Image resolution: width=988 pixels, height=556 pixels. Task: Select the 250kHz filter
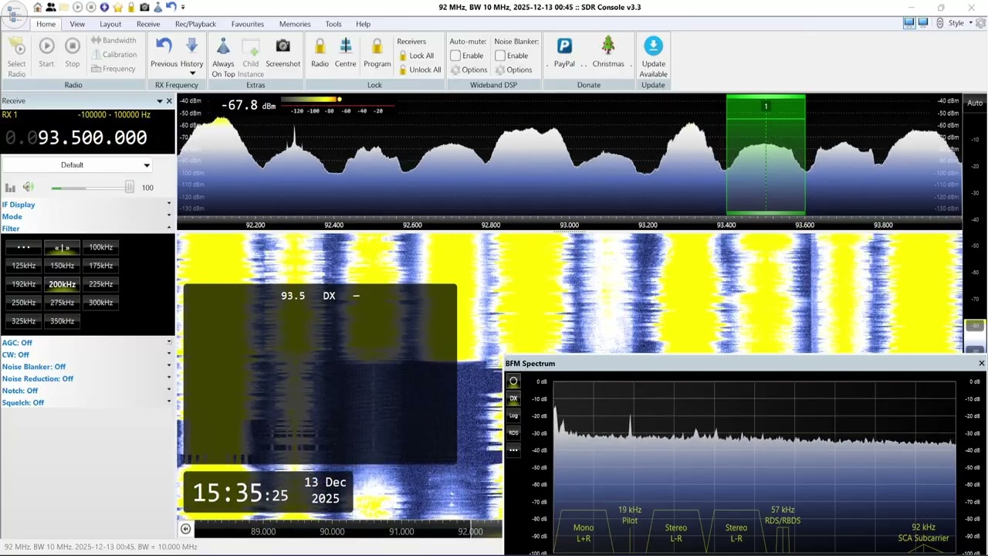[x=23, y=303]
